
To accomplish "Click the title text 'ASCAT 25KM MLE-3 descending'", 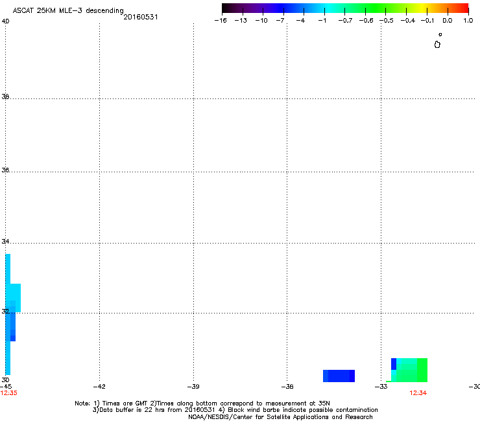I will pos(68,10).
